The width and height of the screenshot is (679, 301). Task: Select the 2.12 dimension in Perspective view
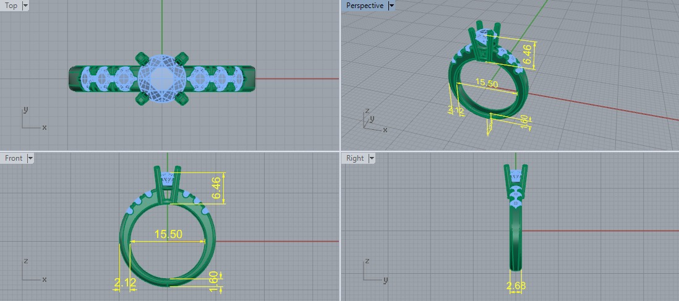click(456, 111)
